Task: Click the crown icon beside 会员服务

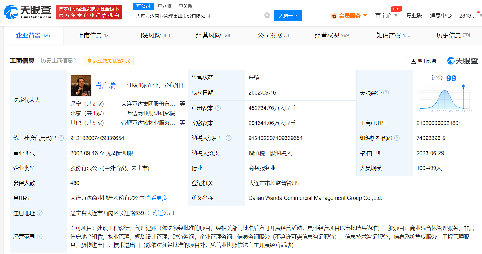Action: coord(334,16)
